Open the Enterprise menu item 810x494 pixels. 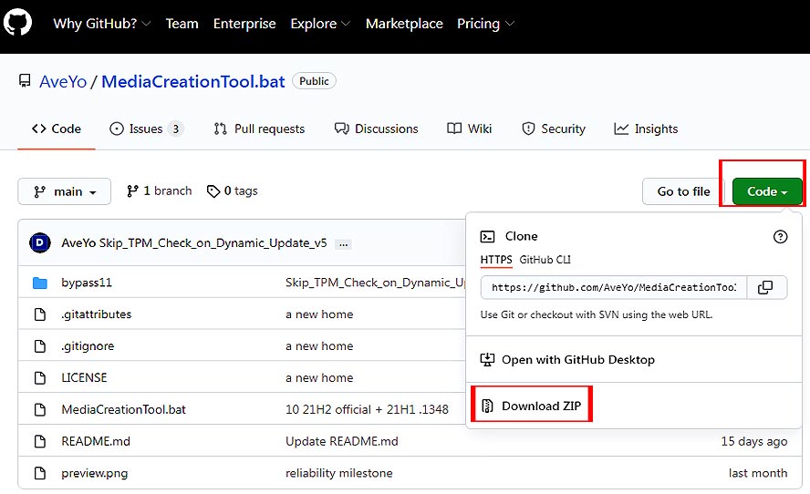click(244, 24)
